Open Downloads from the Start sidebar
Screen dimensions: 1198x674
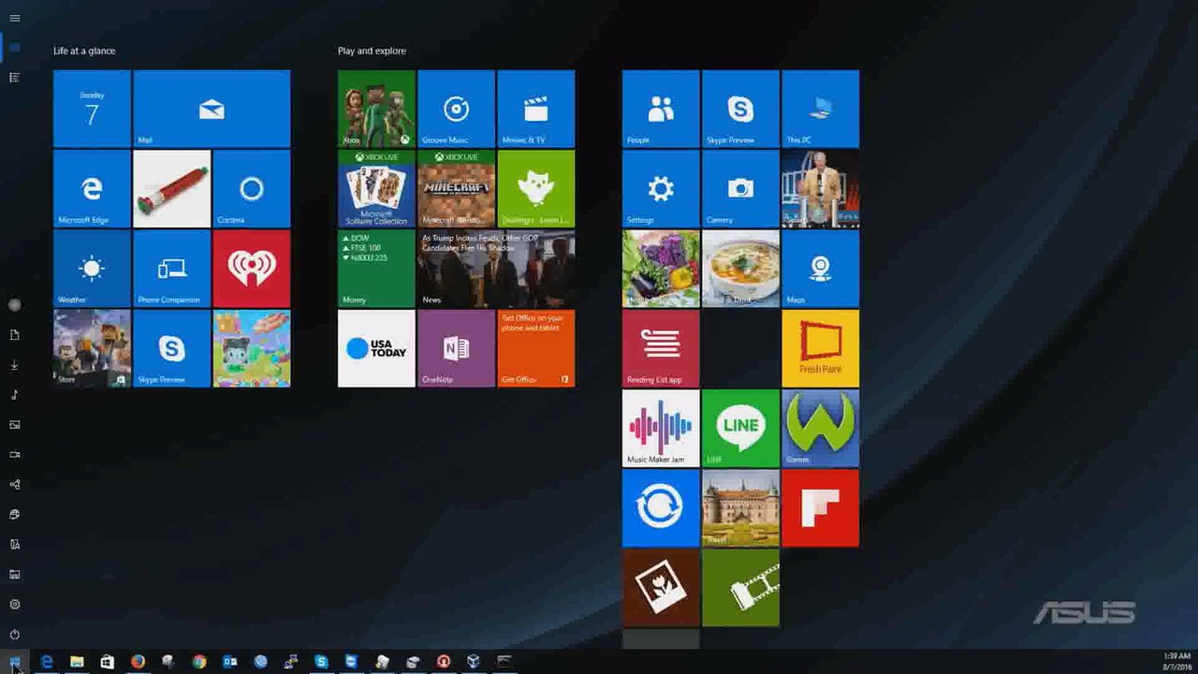point(14,364)
